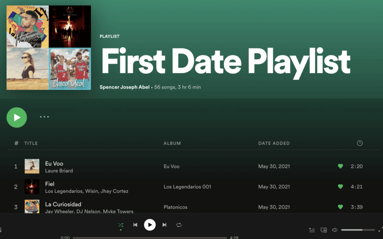Click the track number 3 cell

tap(16, 207)
